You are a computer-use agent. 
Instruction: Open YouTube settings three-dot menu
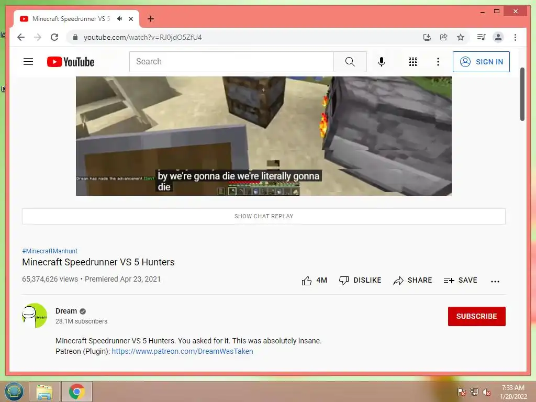click(438, 62)
